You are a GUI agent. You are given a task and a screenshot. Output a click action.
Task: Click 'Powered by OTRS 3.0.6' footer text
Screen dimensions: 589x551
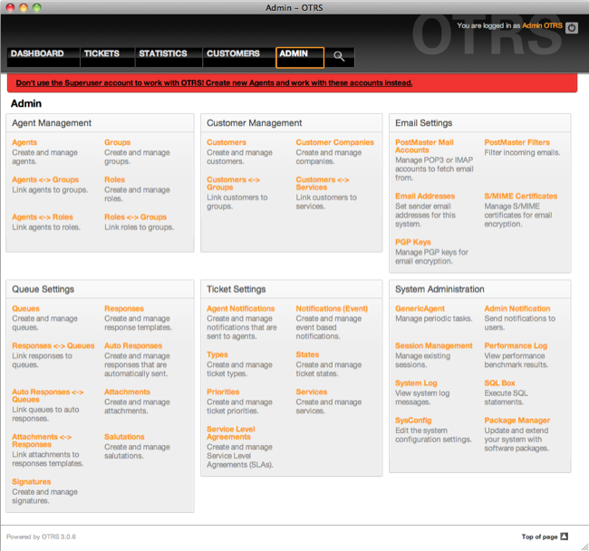tap(41, 536)
